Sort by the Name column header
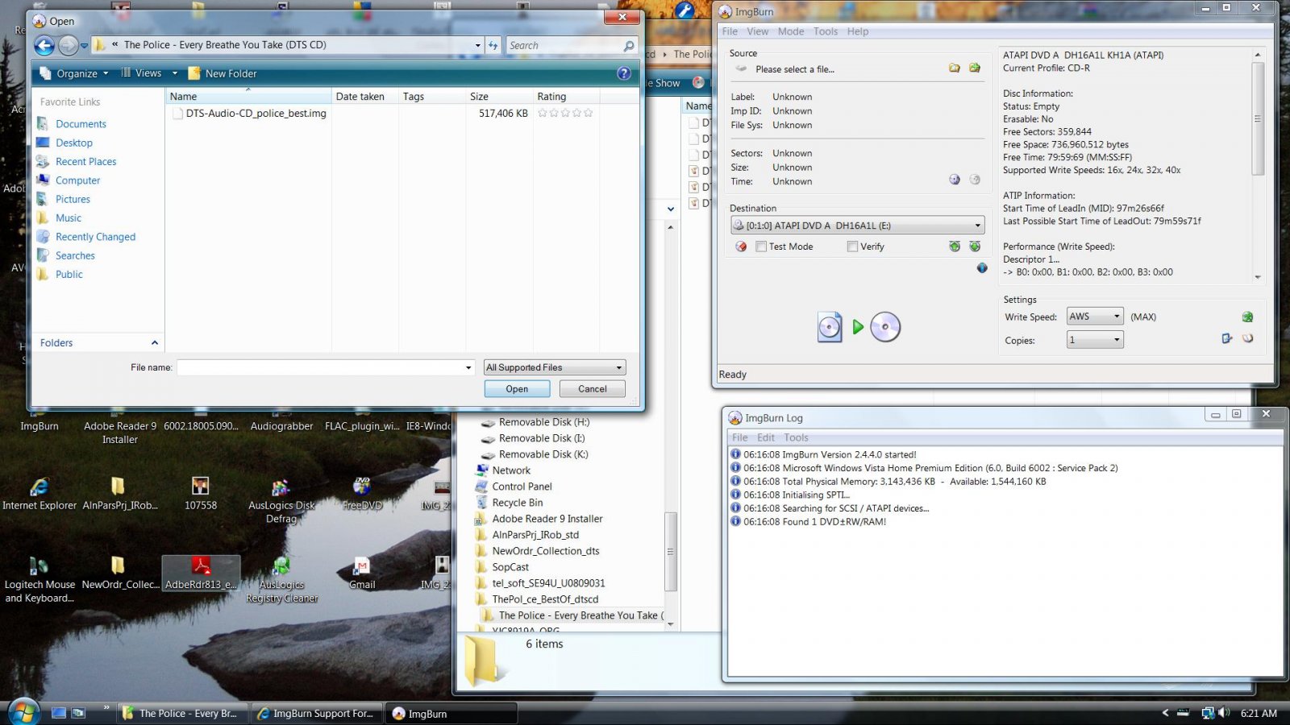The width and height of the screenshot is (1290, 725). tap(249, 97)
